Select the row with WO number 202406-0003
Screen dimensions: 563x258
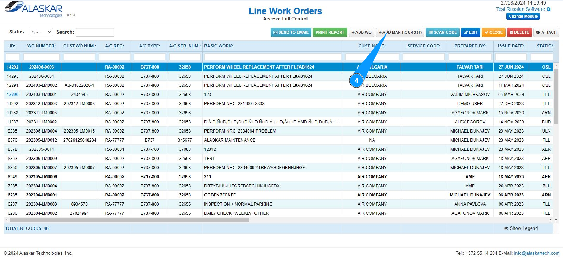278,67
